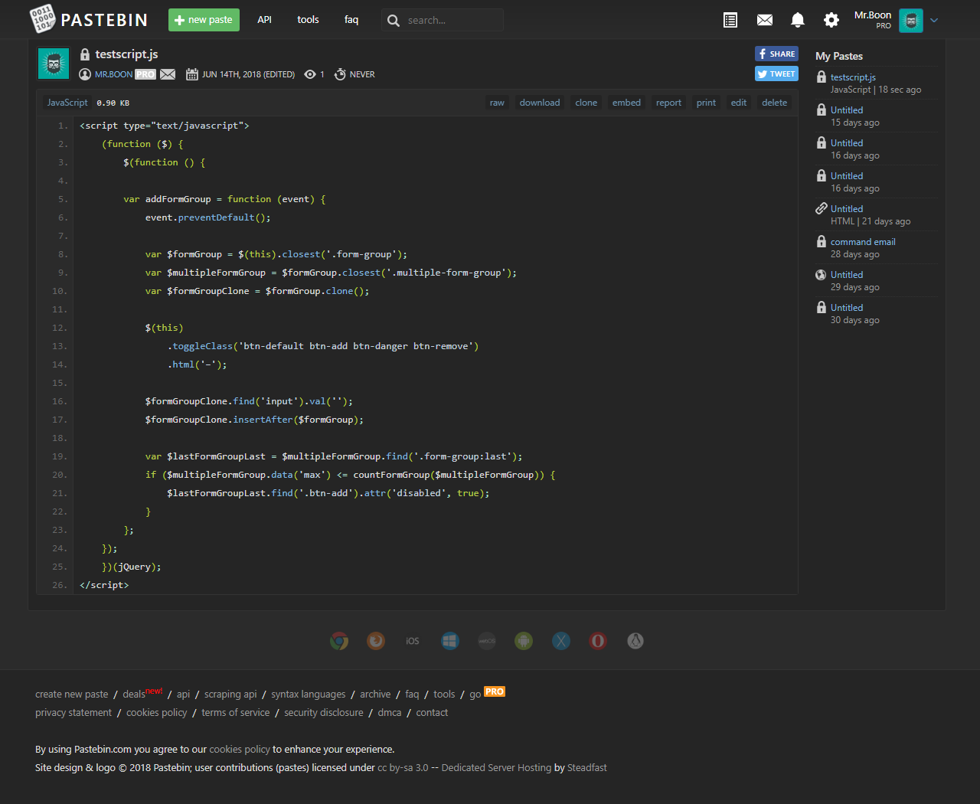Expand the user account dropdown arrow
Viewport: 980px width, 804px height.
pos(934,21)
